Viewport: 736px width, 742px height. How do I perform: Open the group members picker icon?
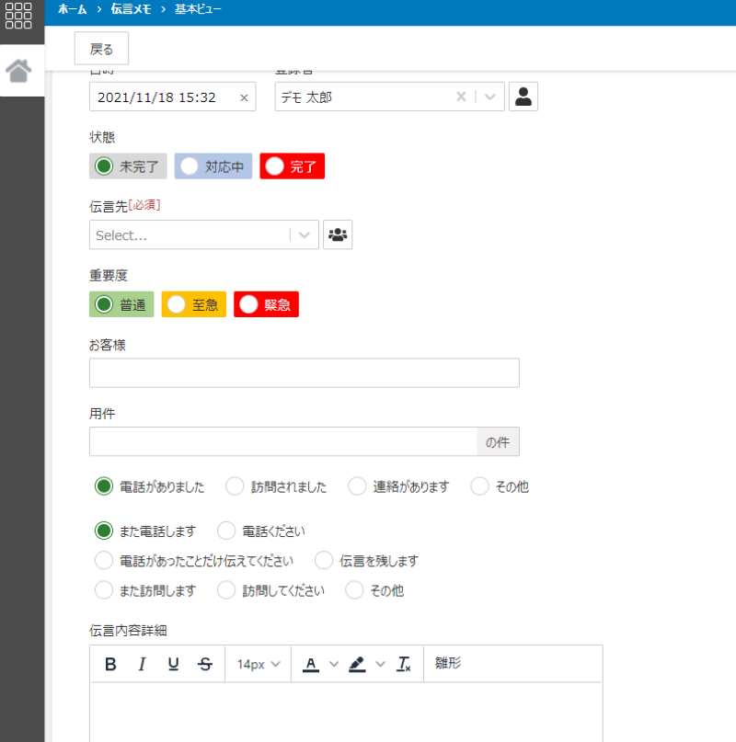(338, 234)
